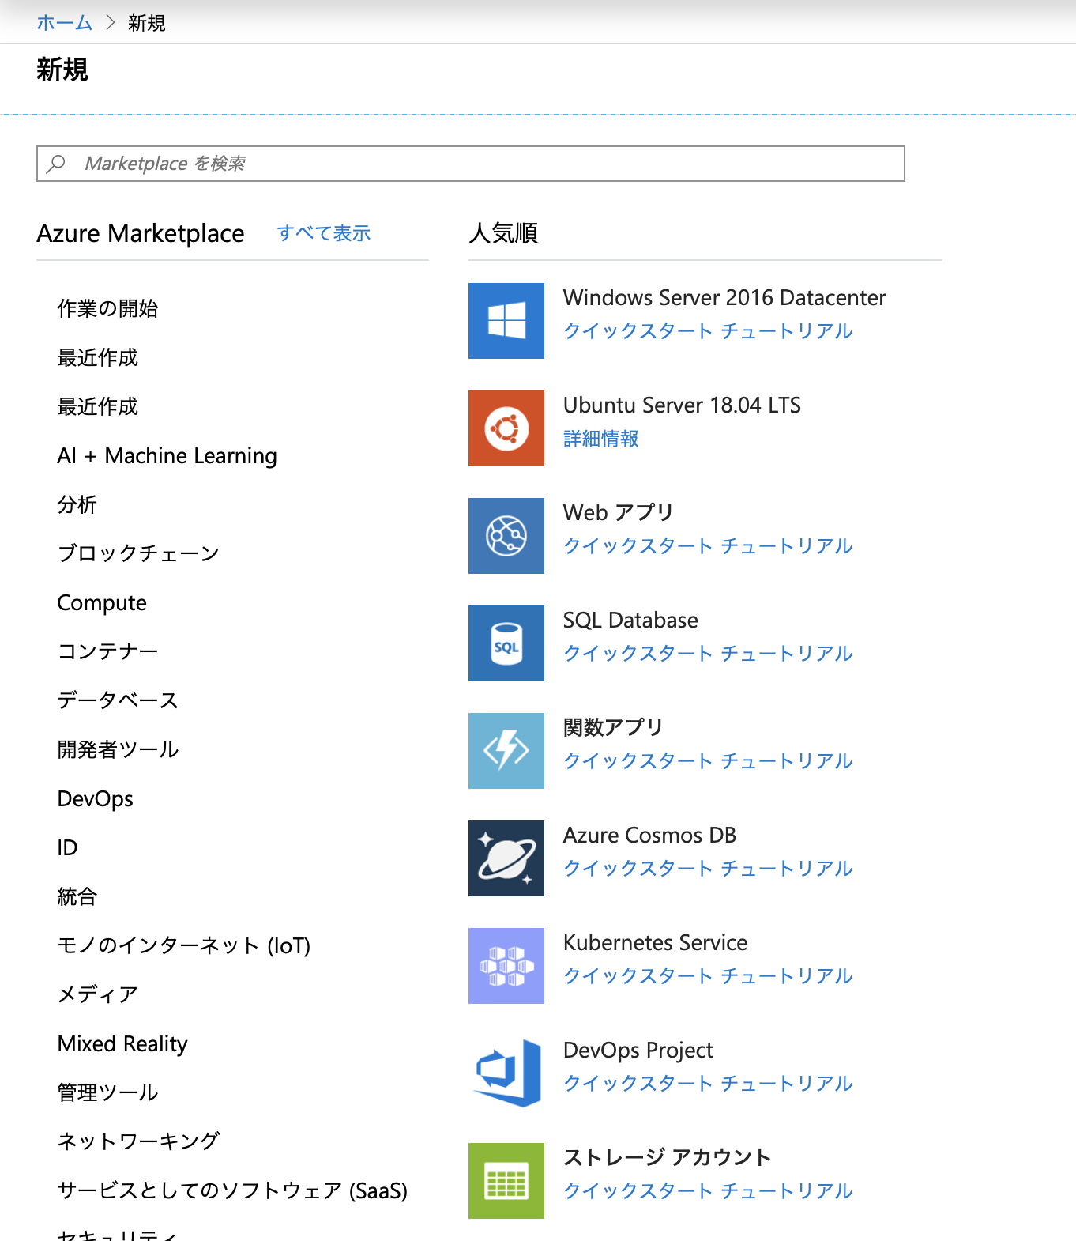Image resolution: width=1076 pixels, height=1241 pixels.
Task: Click the ストレージ アカウント title
Action: [x=668, y=1157]
